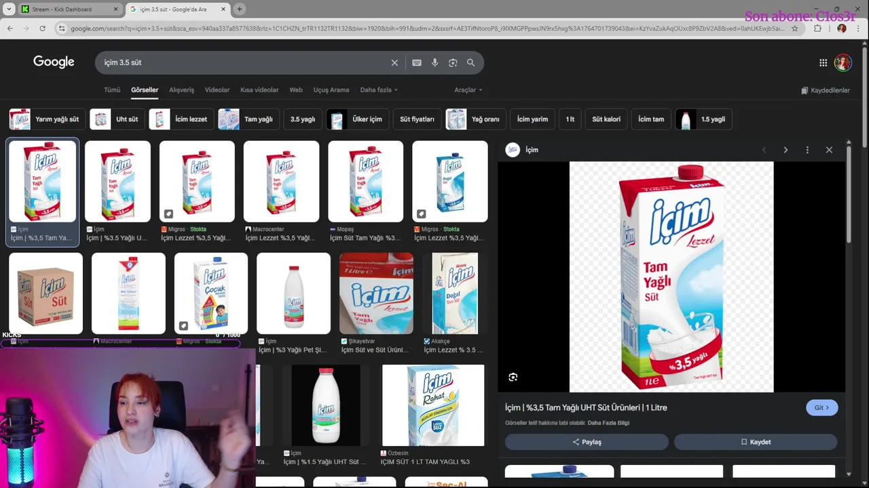Image resolution: width=869 pixels, height=488 pixels.
Task: Switch to the Alışveriş tab
Action: tap(181, 90)
